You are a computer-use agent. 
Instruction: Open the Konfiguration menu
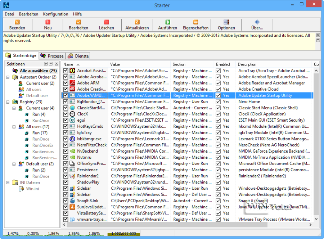pyautogui.click(x=55, y=14)
